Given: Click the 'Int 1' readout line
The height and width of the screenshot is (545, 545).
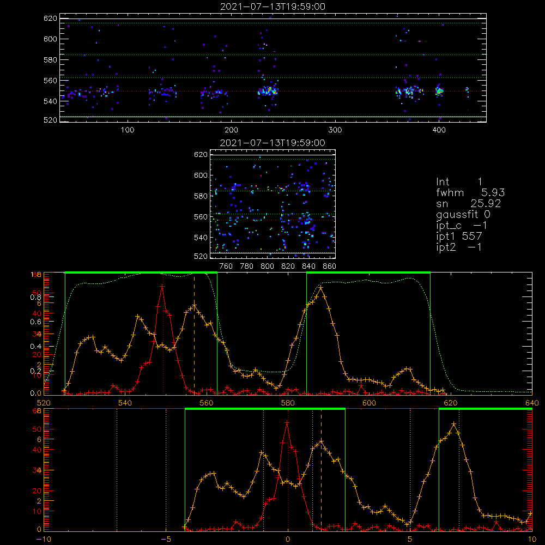Looking at the screenshot, I should click(x=459, y=182).
